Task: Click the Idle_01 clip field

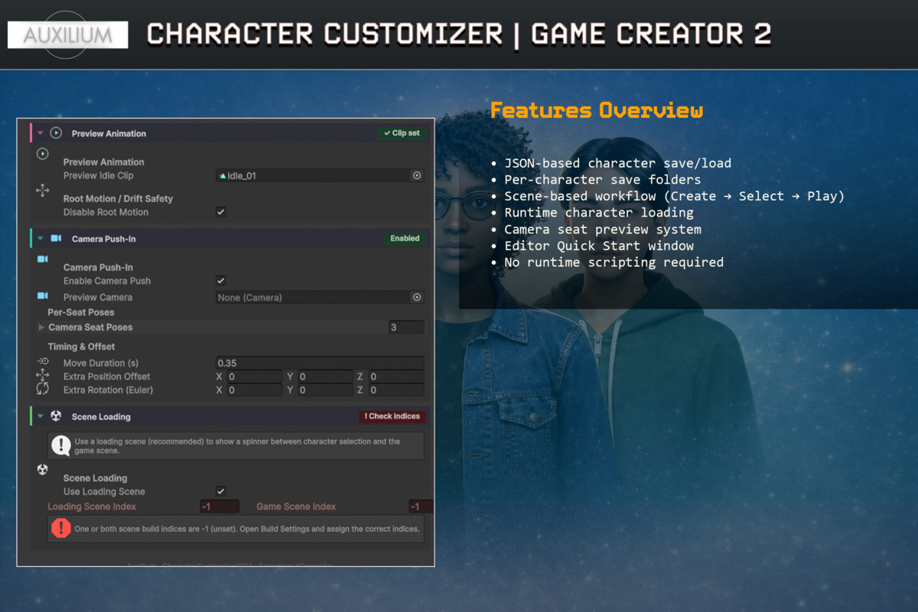Action: [x=320, y=175]
